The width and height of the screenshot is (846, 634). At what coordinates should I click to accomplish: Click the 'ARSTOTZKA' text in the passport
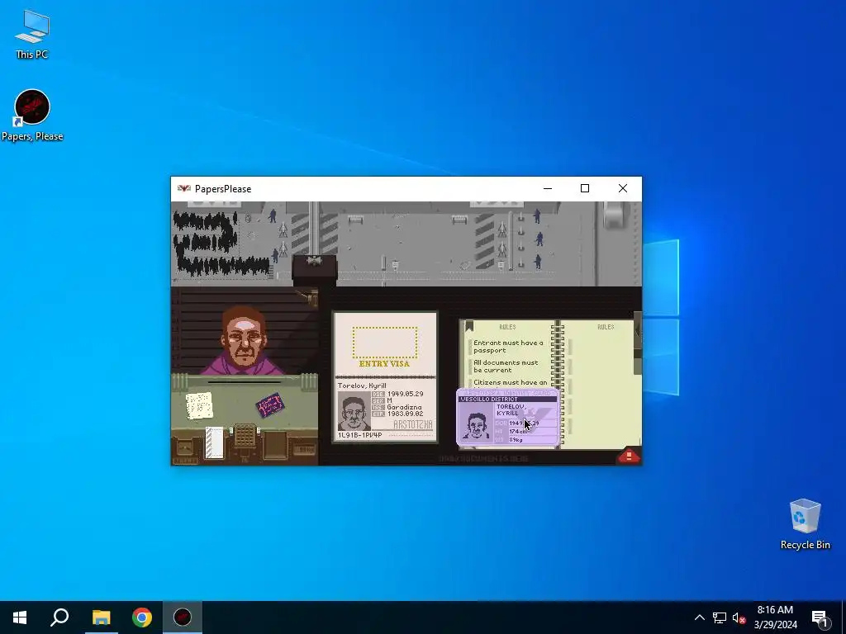413,425
